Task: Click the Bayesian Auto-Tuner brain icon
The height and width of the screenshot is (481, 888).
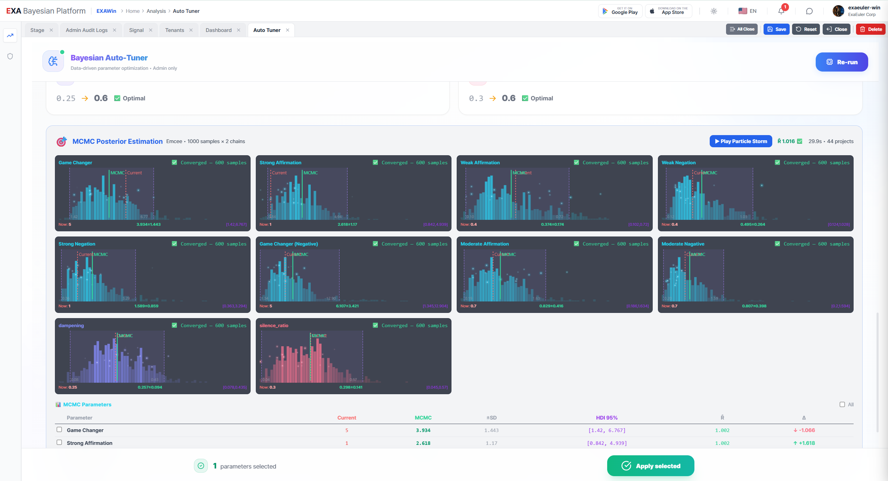Action: point(53,61)
